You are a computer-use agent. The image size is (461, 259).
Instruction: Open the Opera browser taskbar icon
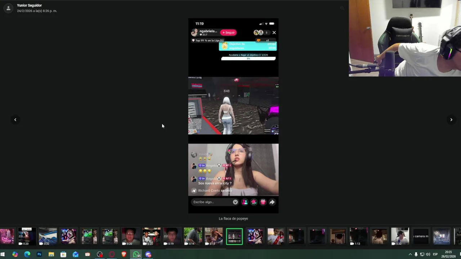coord(112,254)
